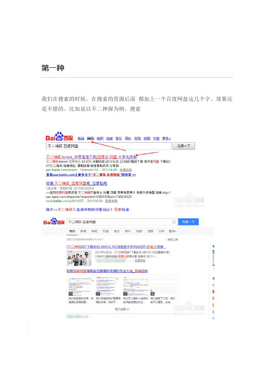Screen dimensions: 274x387
Task: Switch to the 地图 tab in the grey tab bar
Action: [150, 231]
